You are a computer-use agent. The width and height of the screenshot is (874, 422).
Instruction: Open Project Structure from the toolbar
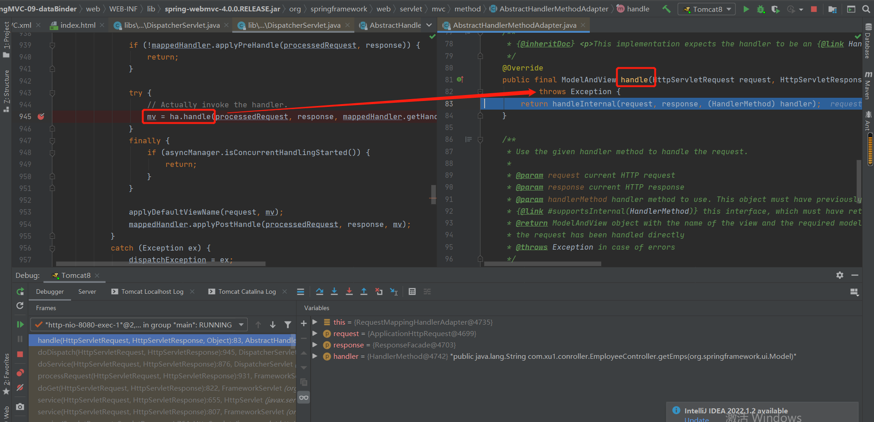(833, 9)
